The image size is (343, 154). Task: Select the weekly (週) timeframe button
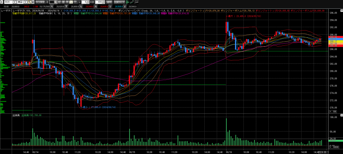click(x=63, y=2)
